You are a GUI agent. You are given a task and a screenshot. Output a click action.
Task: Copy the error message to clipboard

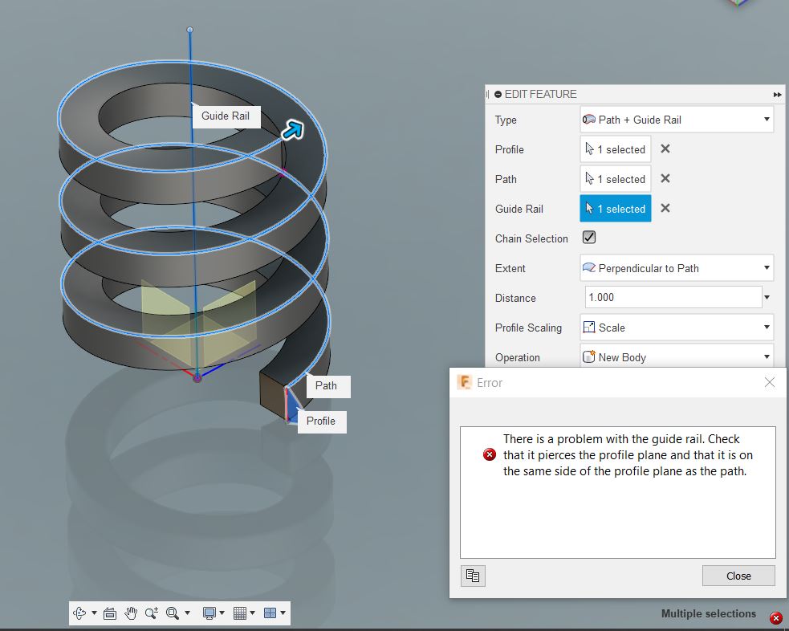(x=473, y=576)
